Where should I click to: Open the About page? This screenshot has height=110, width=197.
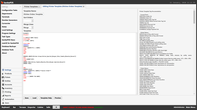coord(4,53)
